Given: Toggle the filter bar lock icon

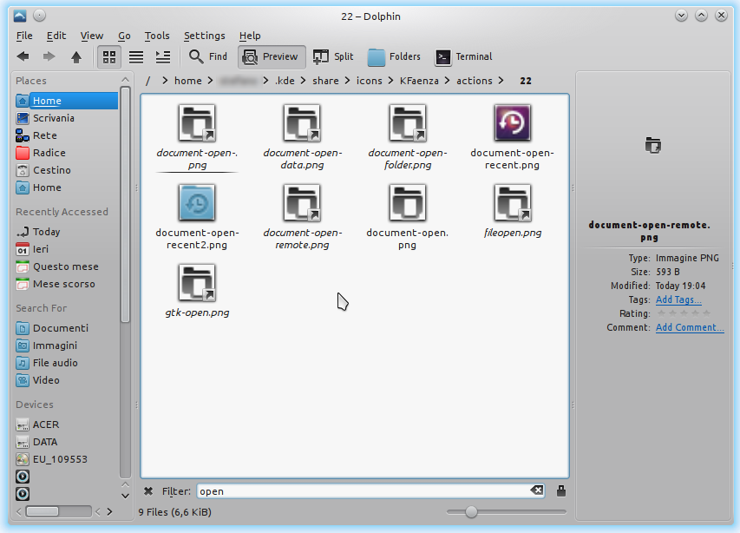Looking at the screenshot, I should click(560, 491).
